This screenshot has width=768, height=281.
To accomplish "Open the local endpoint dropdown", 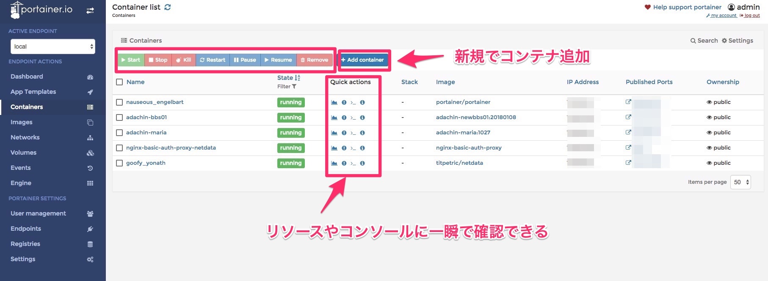I will pos(52,46).
